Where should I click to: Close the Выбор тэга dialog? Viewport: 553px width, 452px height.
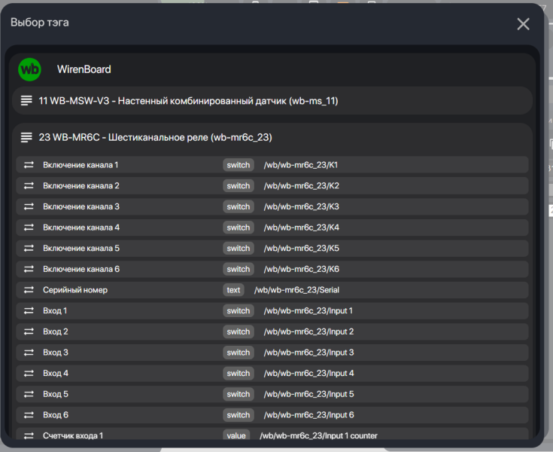(523, 24)
